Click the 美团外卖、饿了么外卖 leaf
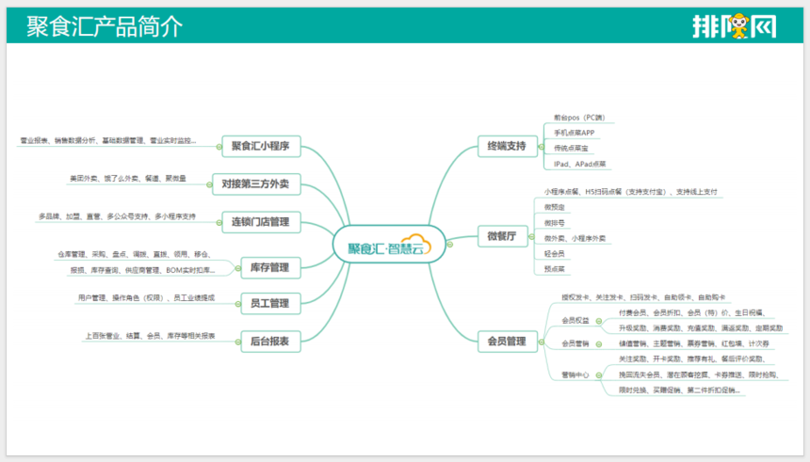The height and width of the screenshot is (462, 810). coord(127,179)
